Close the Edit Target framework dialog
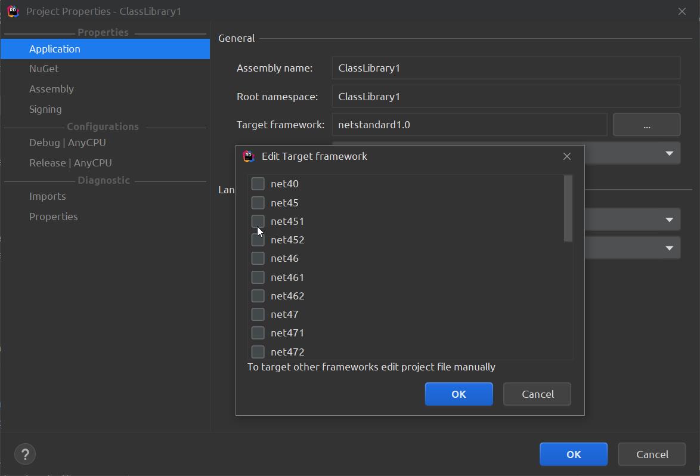The width and height of the screenshot is (700, 476). pos(566,156)
